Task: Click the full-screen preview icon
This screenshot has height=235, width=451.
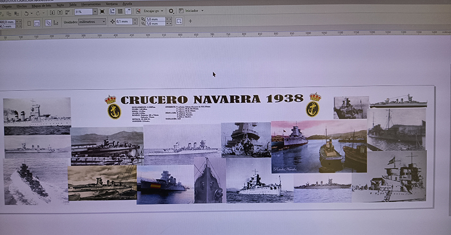Action: (102, 11)
